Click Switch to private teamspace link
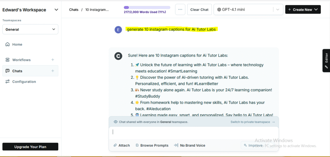Image resolution: width=330 pixels, height=157 pixels. pyautogui.click(x=253, y=122)
